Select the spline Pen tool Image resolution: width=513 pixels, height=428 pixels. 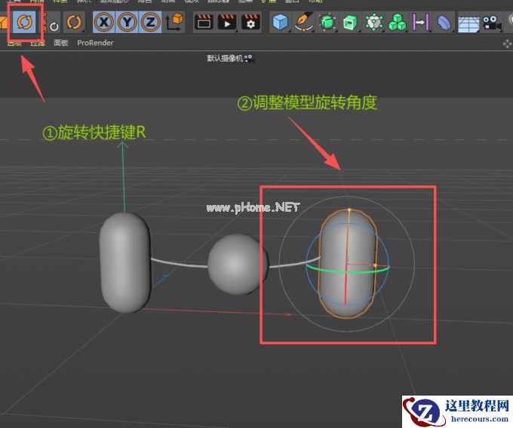(304, 22)
